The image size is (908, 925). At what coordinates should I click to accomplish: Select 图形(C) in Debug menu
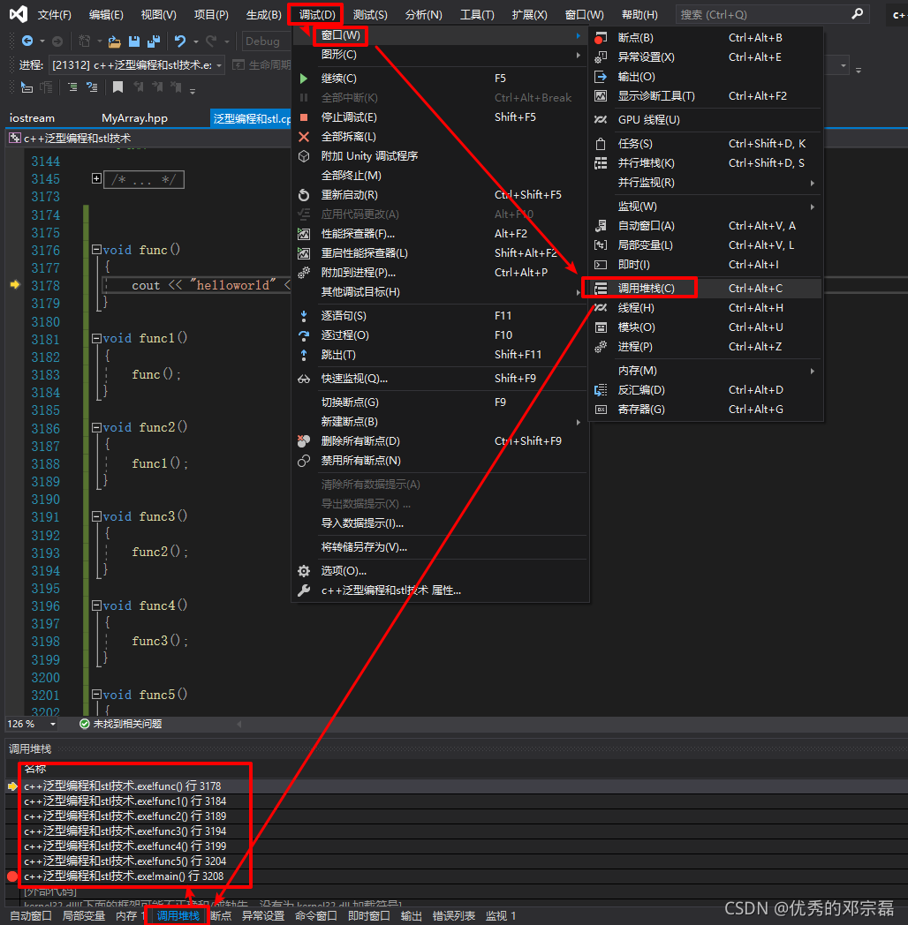tap(441, 55)
